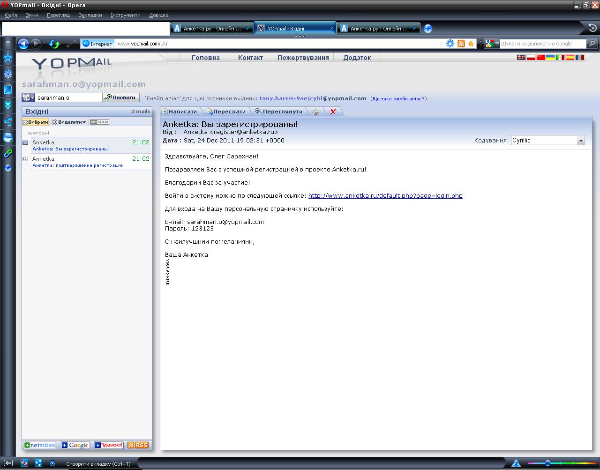Open the Контакт navigation link
Image resolution: width=600 pixels, height=470 pixels.
tap(250, 58)
